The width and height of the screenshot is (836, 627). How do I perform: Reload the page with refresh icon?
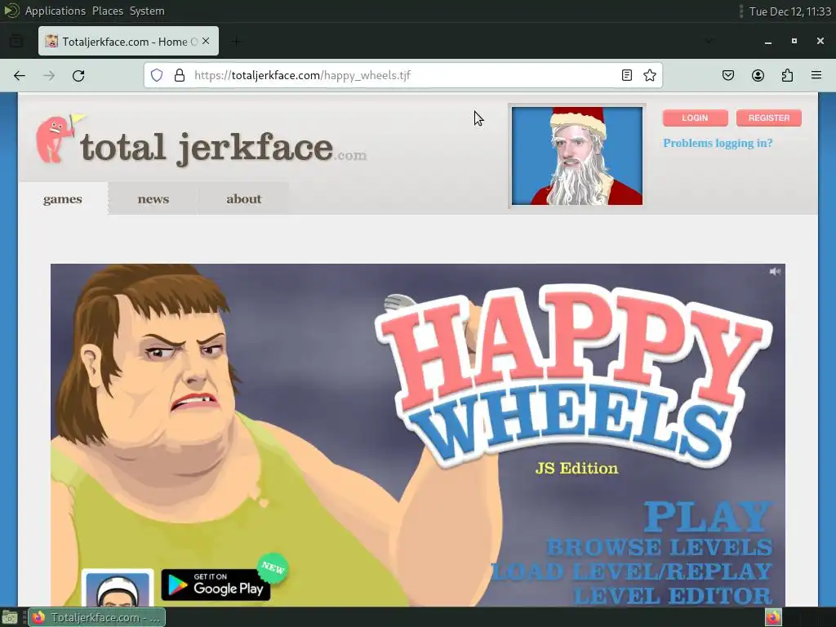pos(78,76)
